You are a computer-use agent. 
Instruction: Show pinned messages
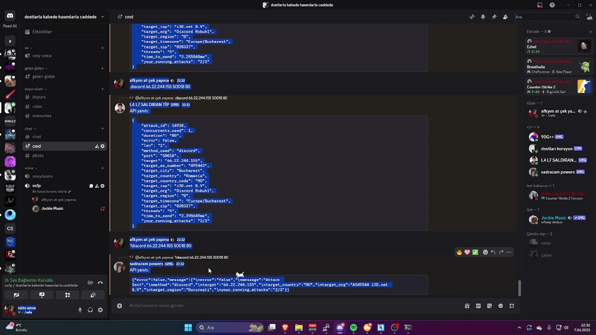[x=494, y=17]
